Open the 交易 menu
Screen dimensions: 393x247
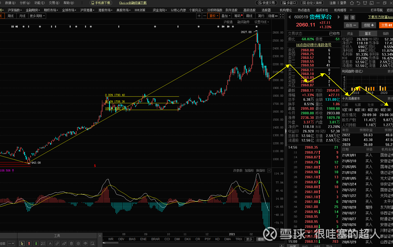[x=54, y=3]
